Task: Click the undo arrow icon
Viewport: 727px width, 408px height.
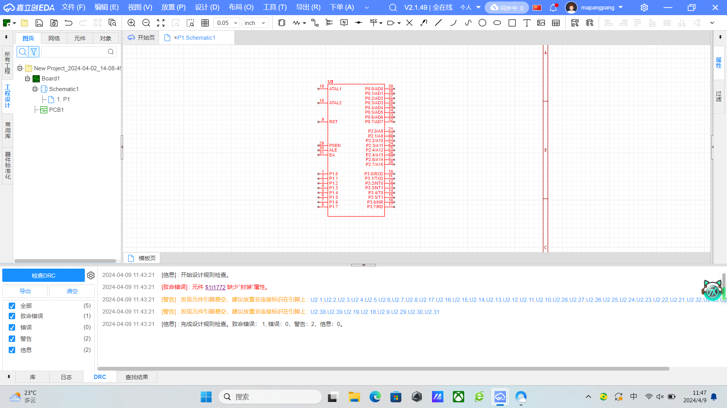Action: coord(69,23)
